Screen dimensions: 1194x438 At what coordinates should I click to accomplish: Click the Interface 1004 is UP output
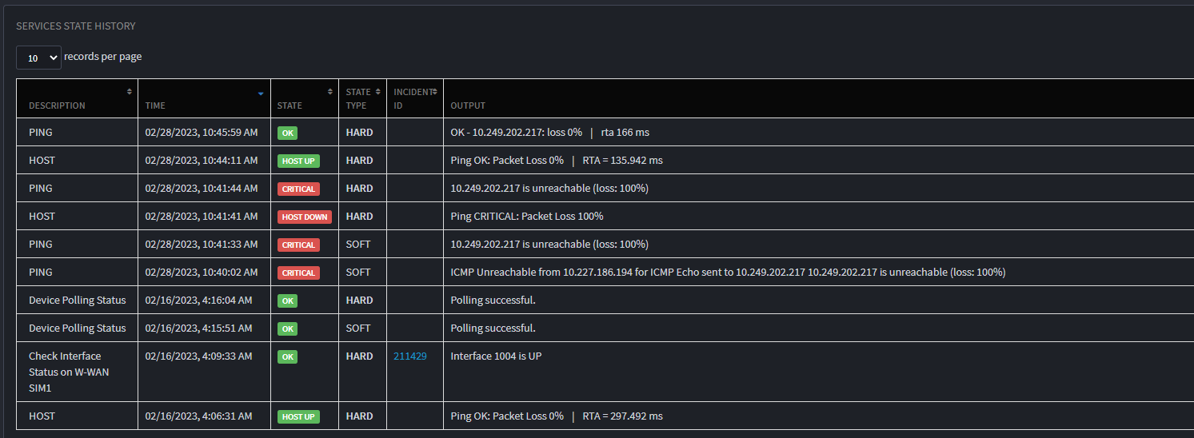pyautogui.click(x=496, y=356)
